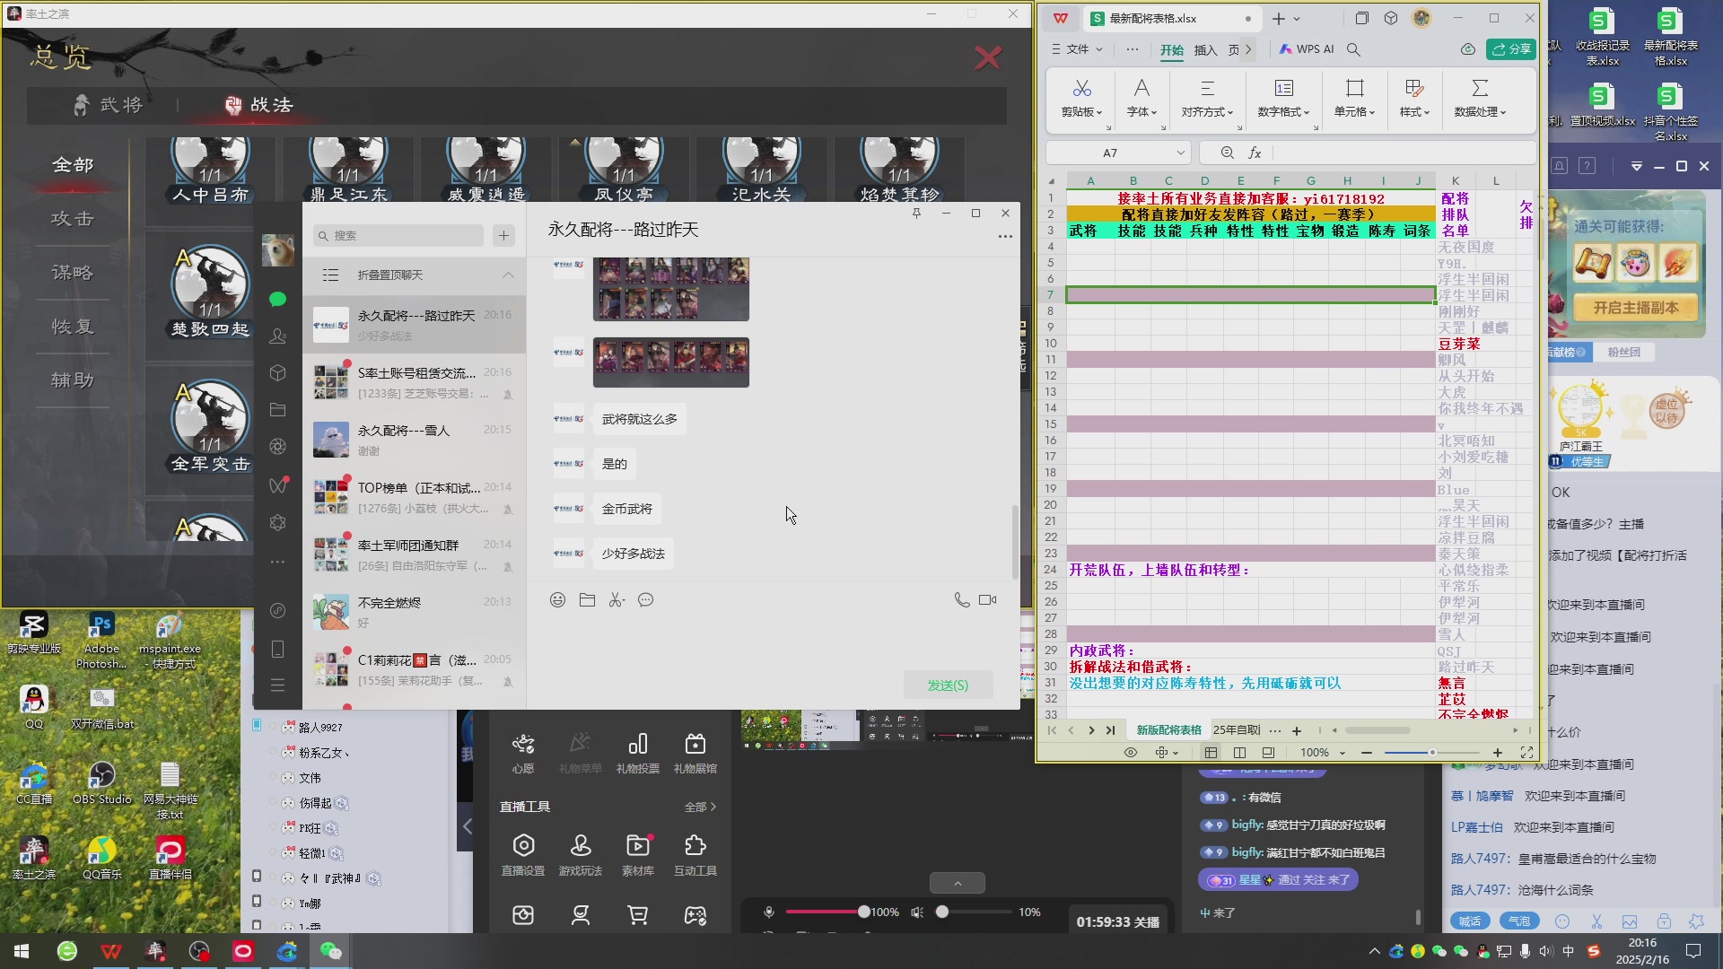Open WeChat favorites cube icon
The image size is (1723, 969).
[277, 372]
